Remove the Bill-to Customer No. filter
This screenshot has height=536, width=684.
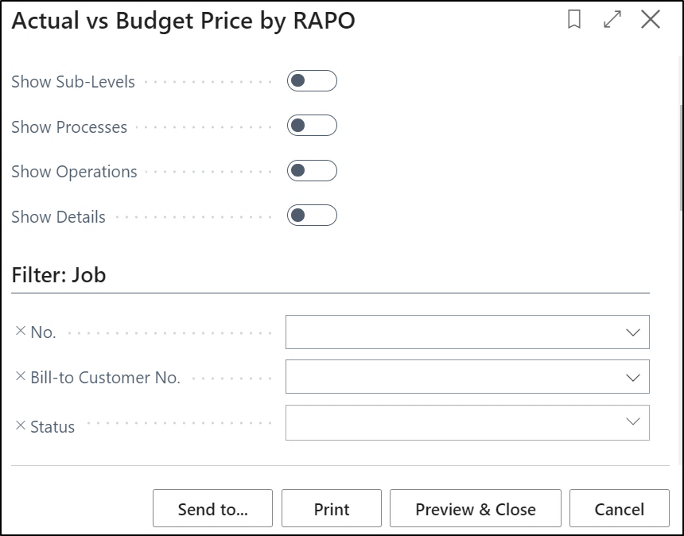pyautogui.click(x=21, y=377)
